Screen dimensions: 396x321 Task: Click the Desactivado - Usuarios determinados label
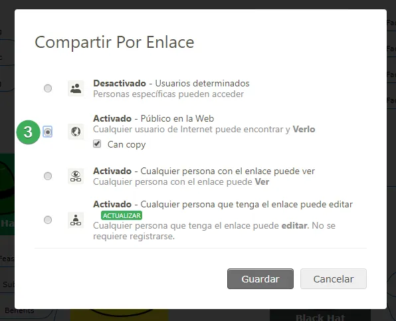pyautogui.click(x=171, y=83)
